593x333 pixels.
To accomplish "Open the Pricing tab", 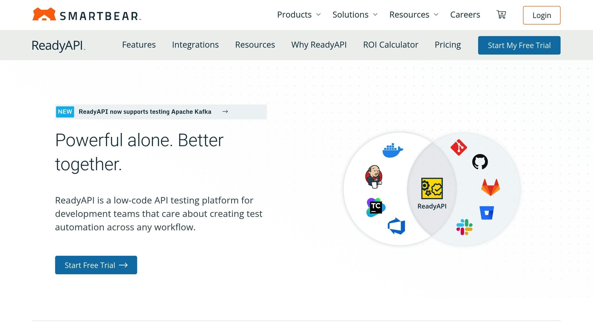I will pos(448,45).
